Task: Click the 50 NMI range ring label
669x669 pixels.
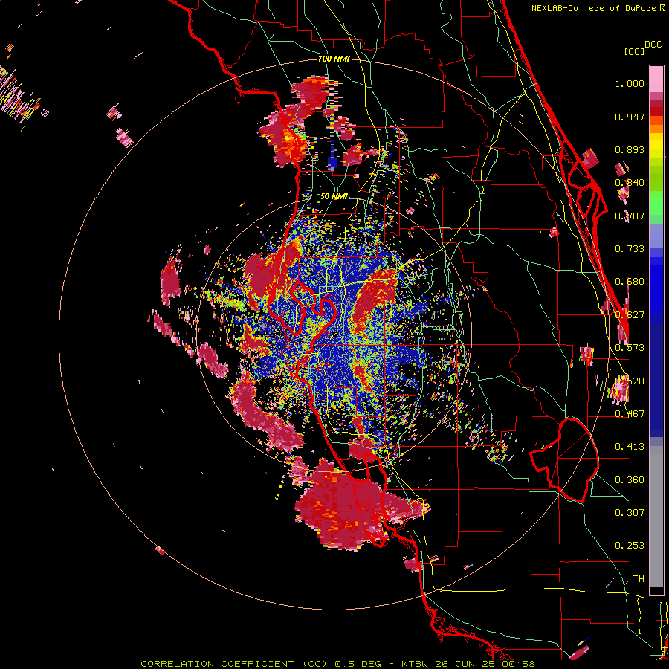Action: 334,197
